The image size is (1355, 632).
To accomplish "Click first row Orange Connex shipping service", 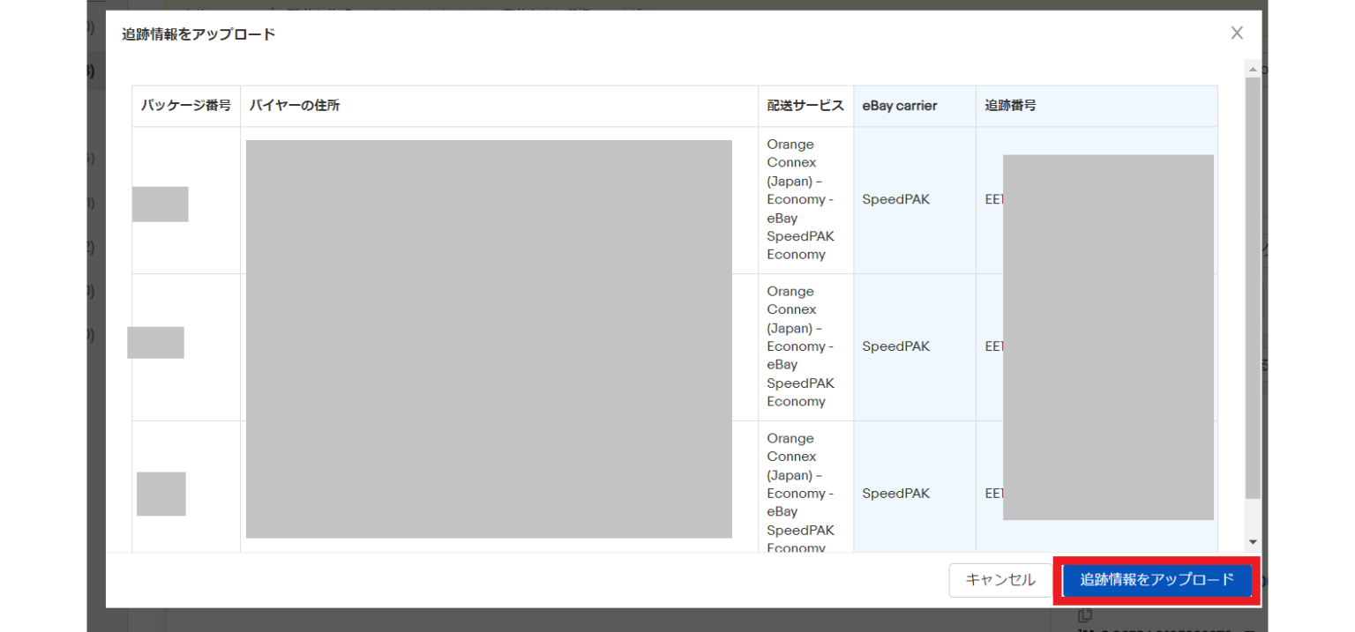I will [800, 200].
